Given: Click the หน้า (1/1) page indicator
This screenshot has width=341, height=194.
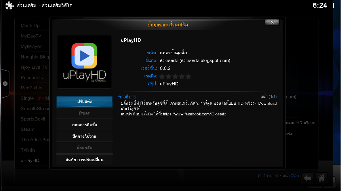Looking at the screenshot, I should pos(269,96).
